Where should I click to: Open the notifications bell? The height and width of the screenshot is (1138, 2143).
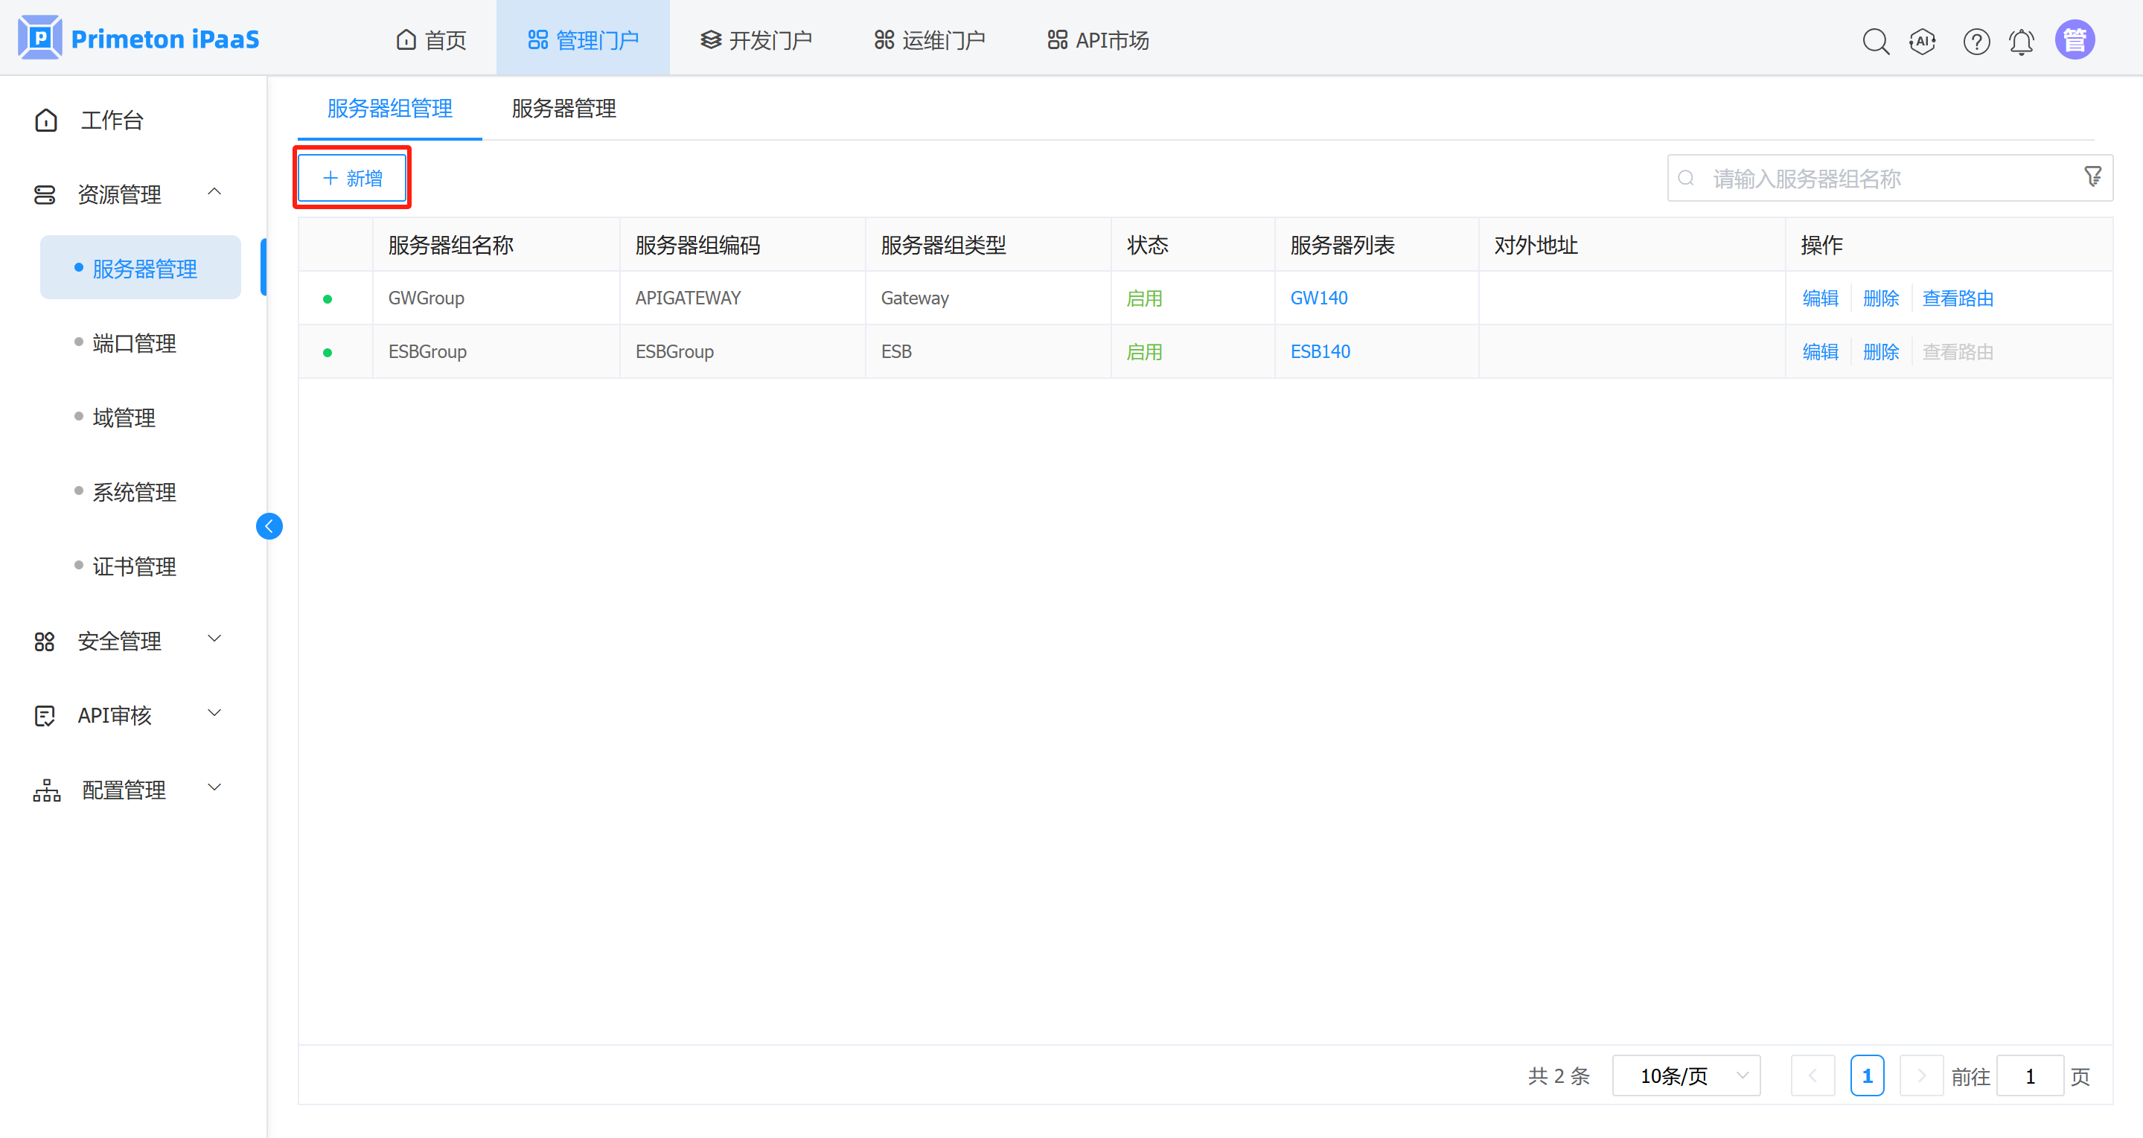pos(2022,40)
